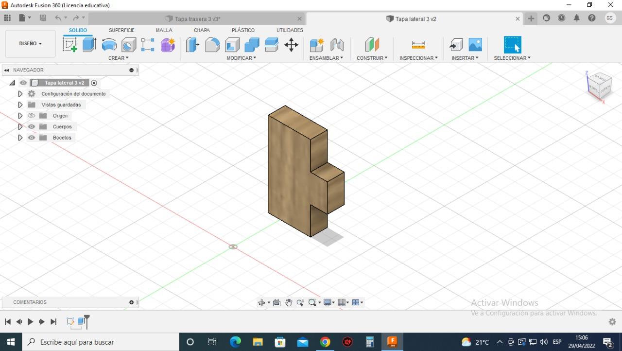The image size is (622, 351).
Task: Open the Help question mark menu
Action: tap(591, 18)
